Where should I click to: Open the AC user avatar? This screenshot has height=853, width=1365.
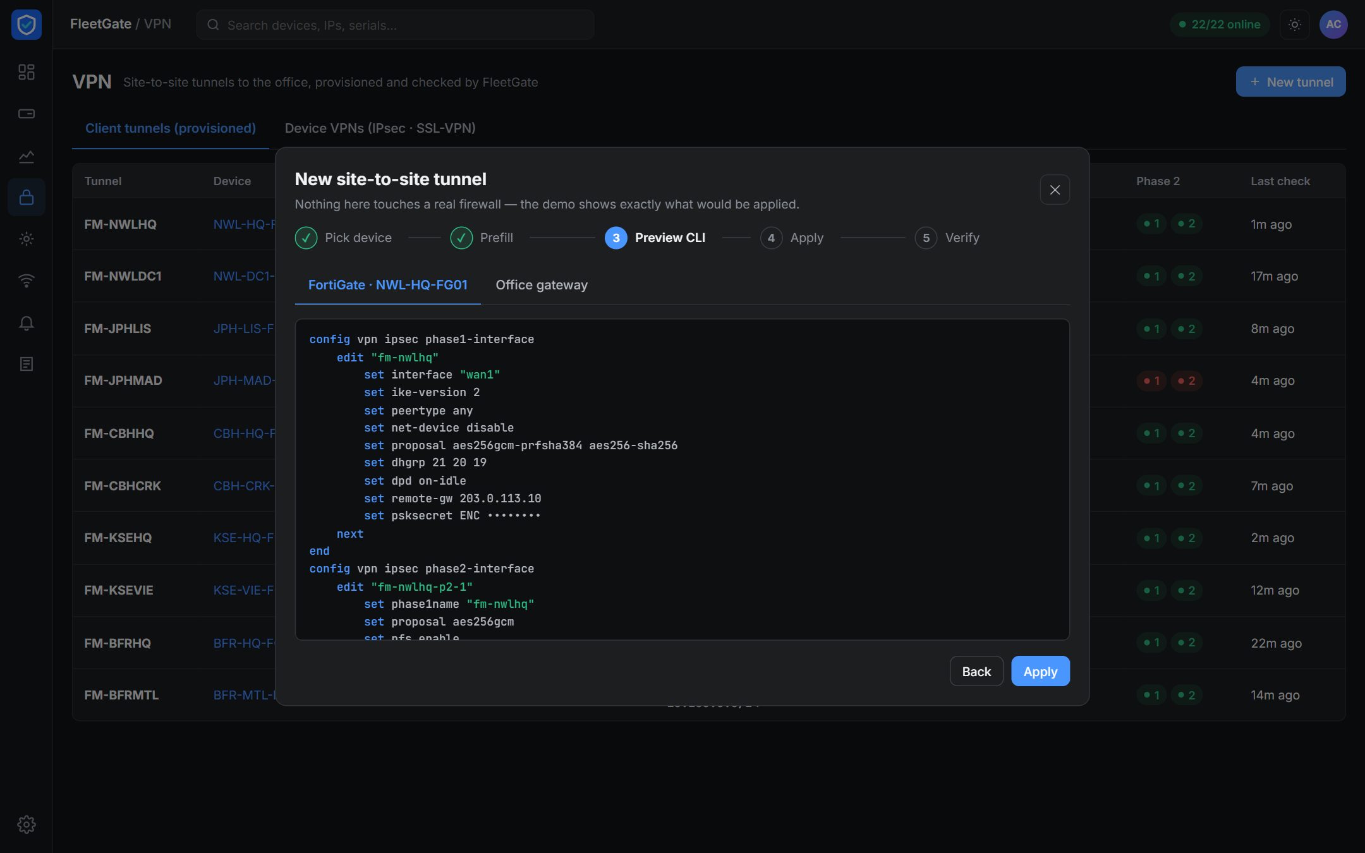(1333, 25)
